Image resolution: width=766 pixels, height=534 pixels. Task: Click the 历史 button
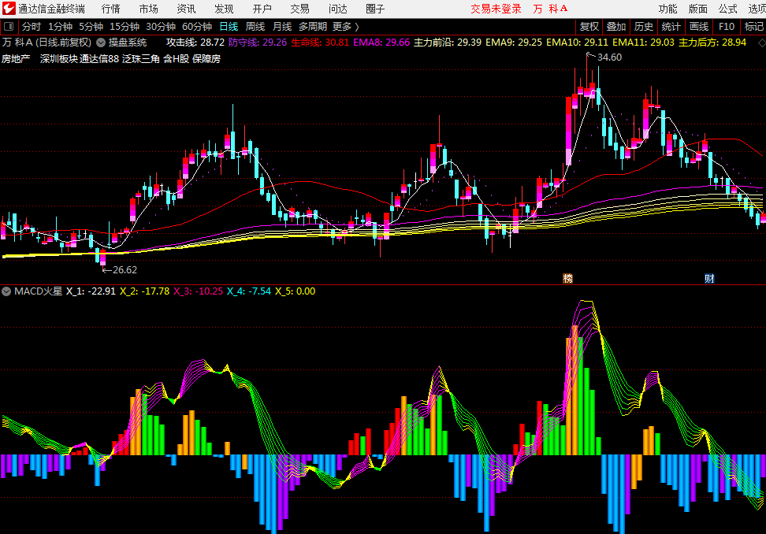pos(643,26)
